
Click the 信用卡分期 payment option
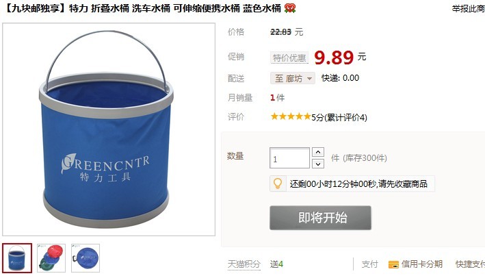(421, 264)
